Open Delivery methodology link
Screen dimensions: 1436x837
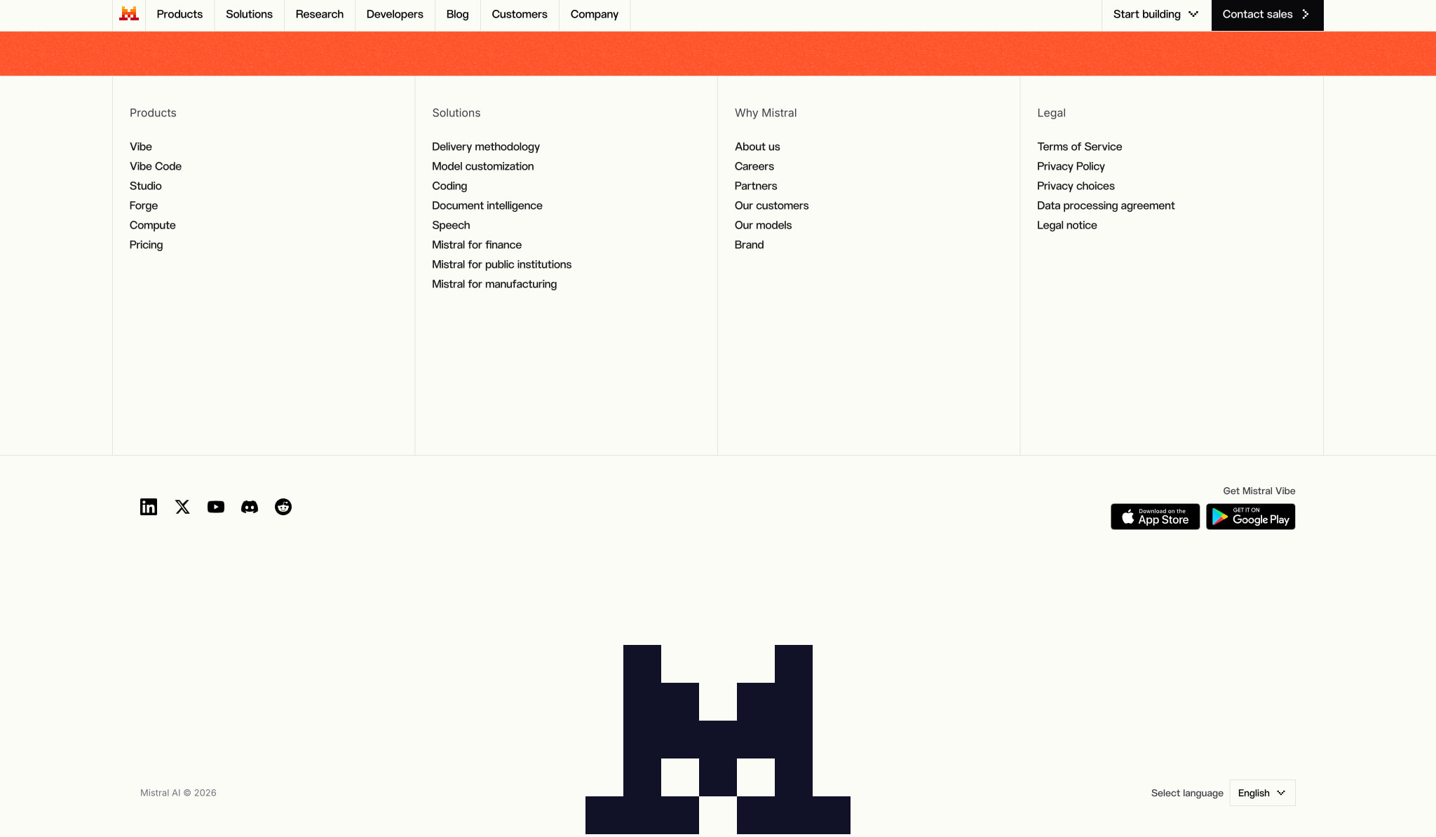(x=486, y=147)
